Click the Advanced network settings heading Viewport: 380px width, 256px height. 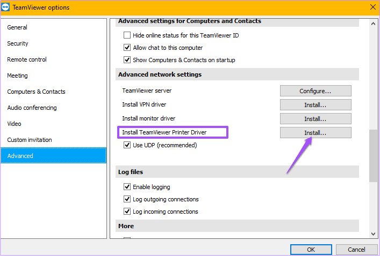tap(160, 74)
